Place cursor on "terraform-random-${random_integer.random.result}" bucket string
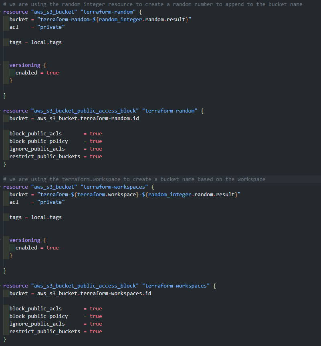Image resolution: width=321 pixels, height=346 pixels. (114, 19)
